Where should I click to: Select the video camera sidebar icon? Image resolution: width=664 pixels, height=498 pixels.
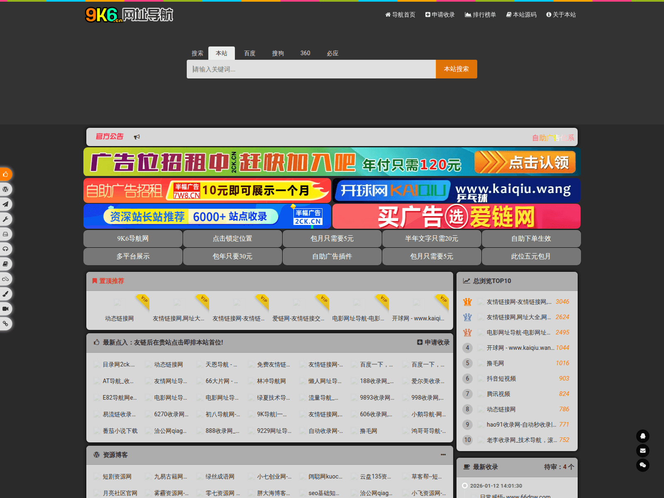click(x=5, y=309)
